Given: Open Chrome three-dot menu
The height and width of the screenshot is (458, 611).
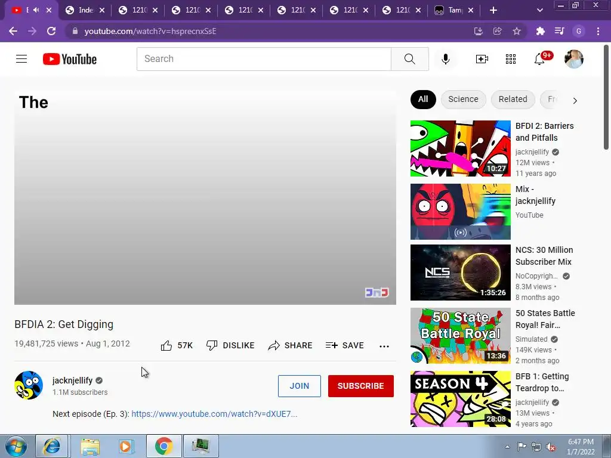Looking at the screenshot, I should pyautogui.click(x=598, y=31).
